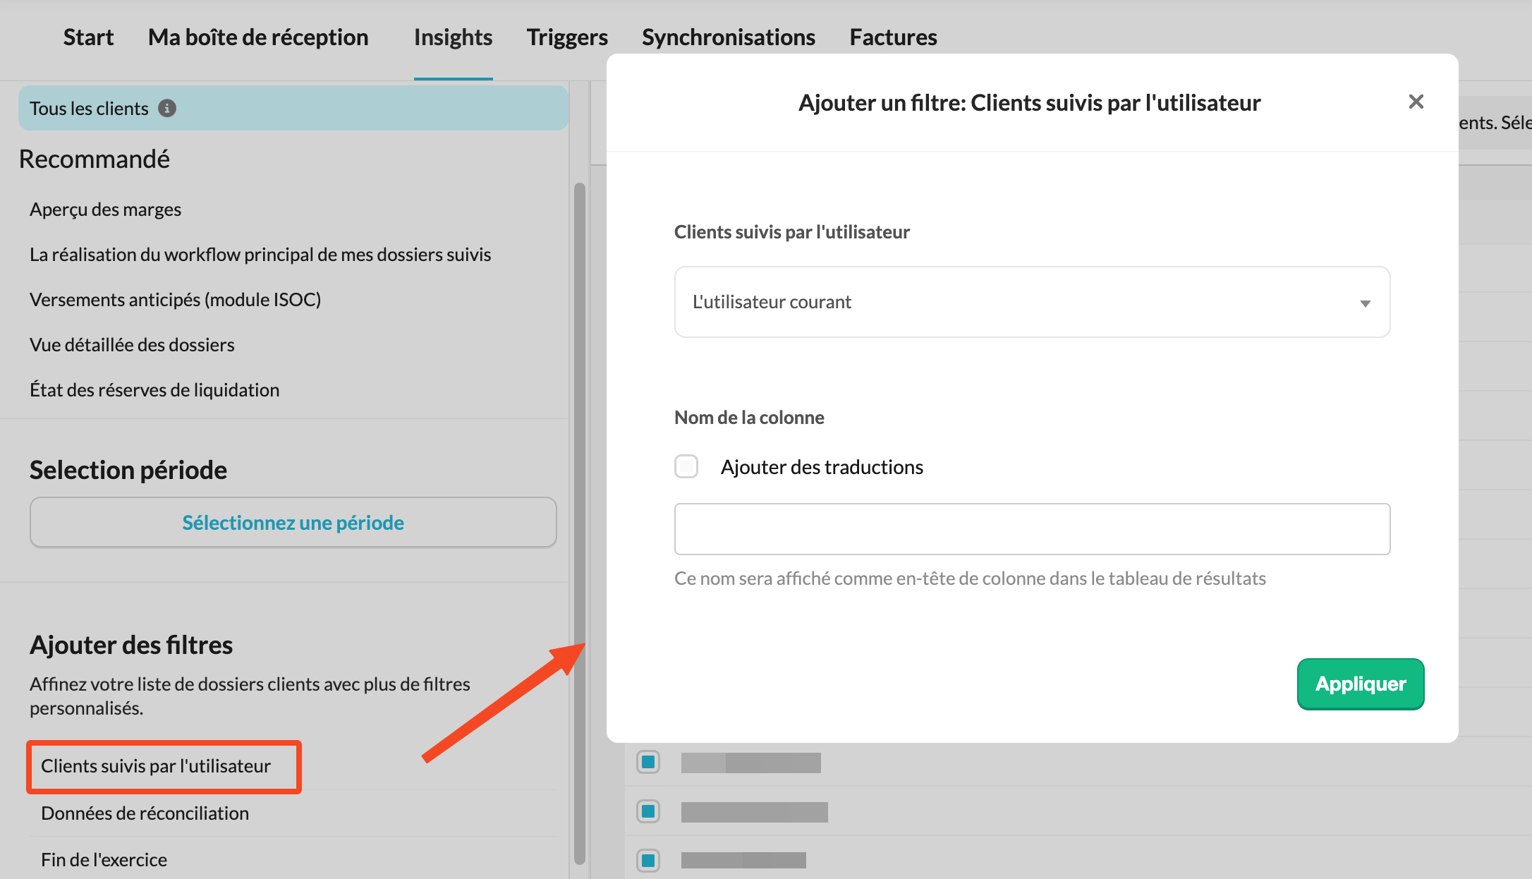The image size is (1532, 879).
Task: Go to Synchronisations tab
Action: click(728, 37)
